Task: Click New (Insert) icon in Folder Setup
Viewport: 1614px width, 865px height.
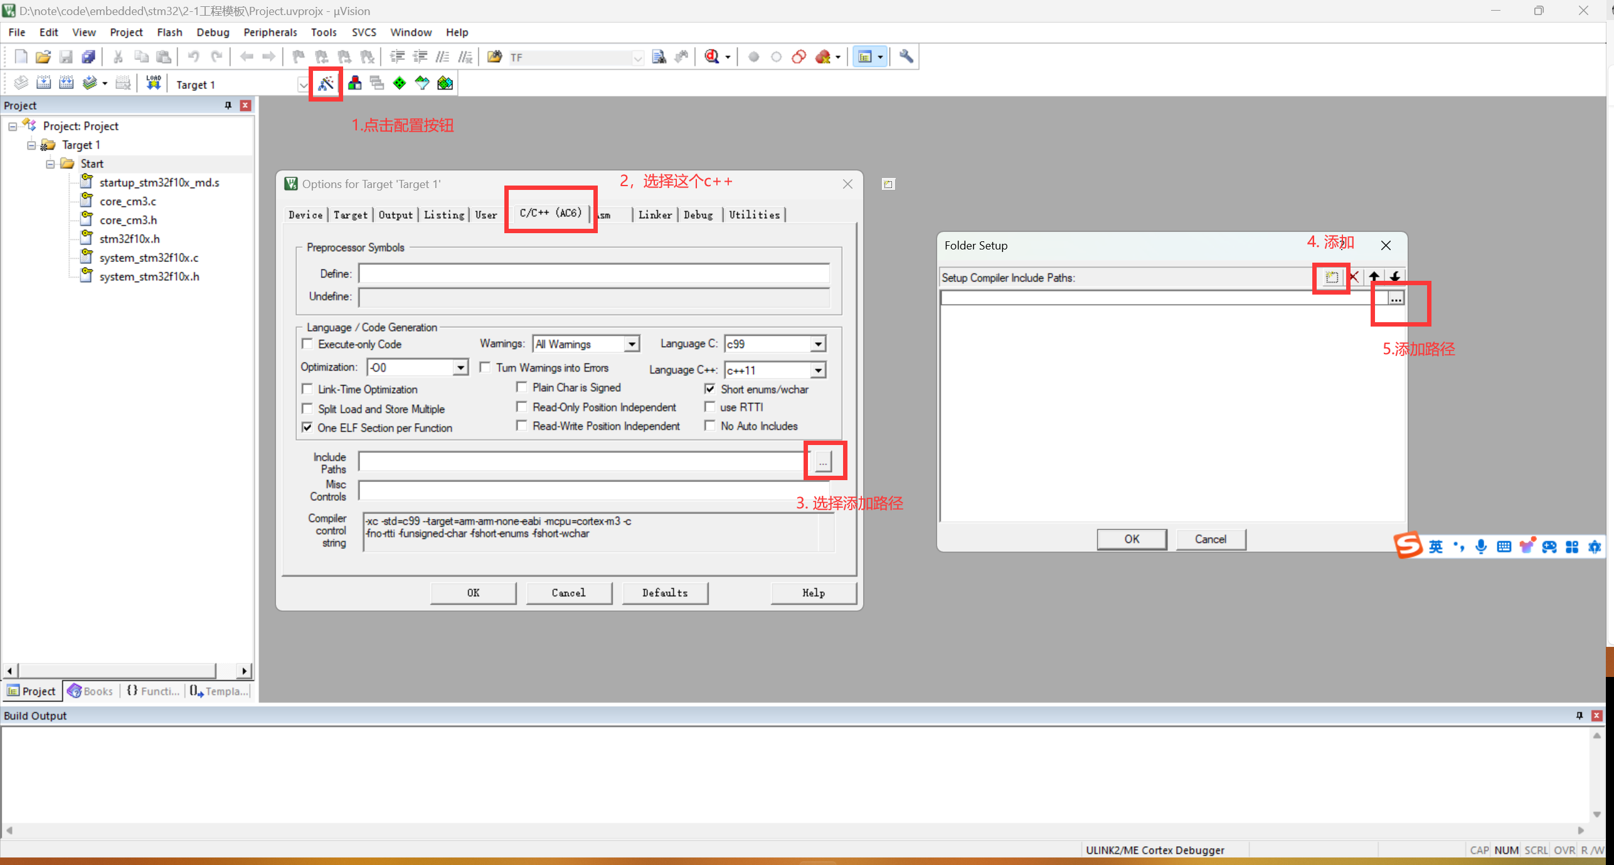Action: pos(1332,277)
